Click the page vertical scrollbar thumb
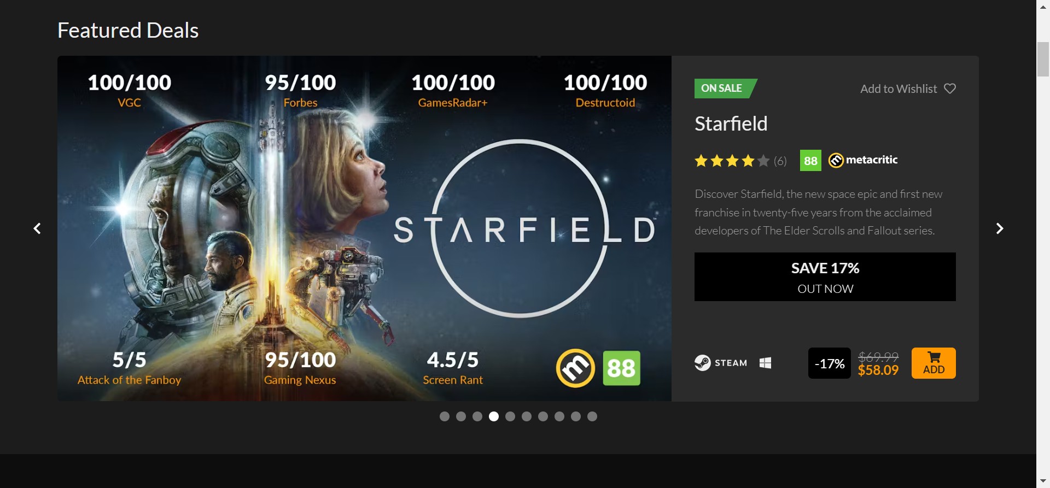1050x488 pixels. 1043,59
